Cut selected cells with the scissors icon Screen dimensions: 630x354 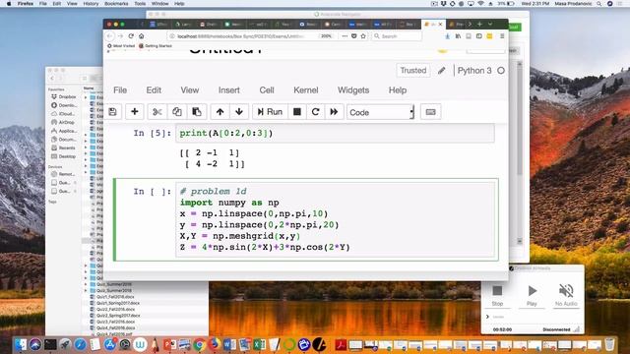[x=157, y=112]
